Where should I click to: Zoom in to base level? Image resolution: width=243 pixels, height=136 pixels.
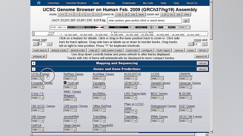(141, 14)
